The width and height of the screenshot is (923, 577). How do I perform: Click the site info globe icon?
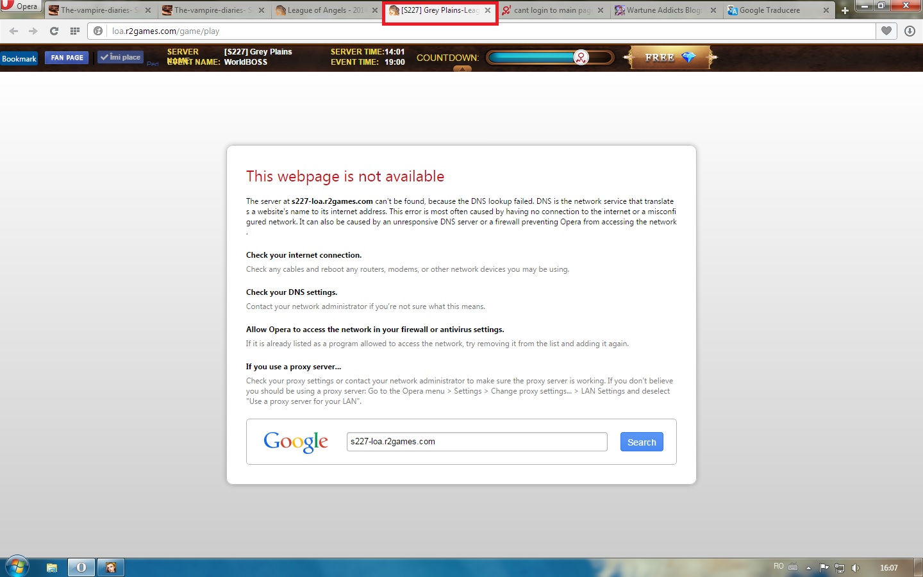click(x=98, y=31)
